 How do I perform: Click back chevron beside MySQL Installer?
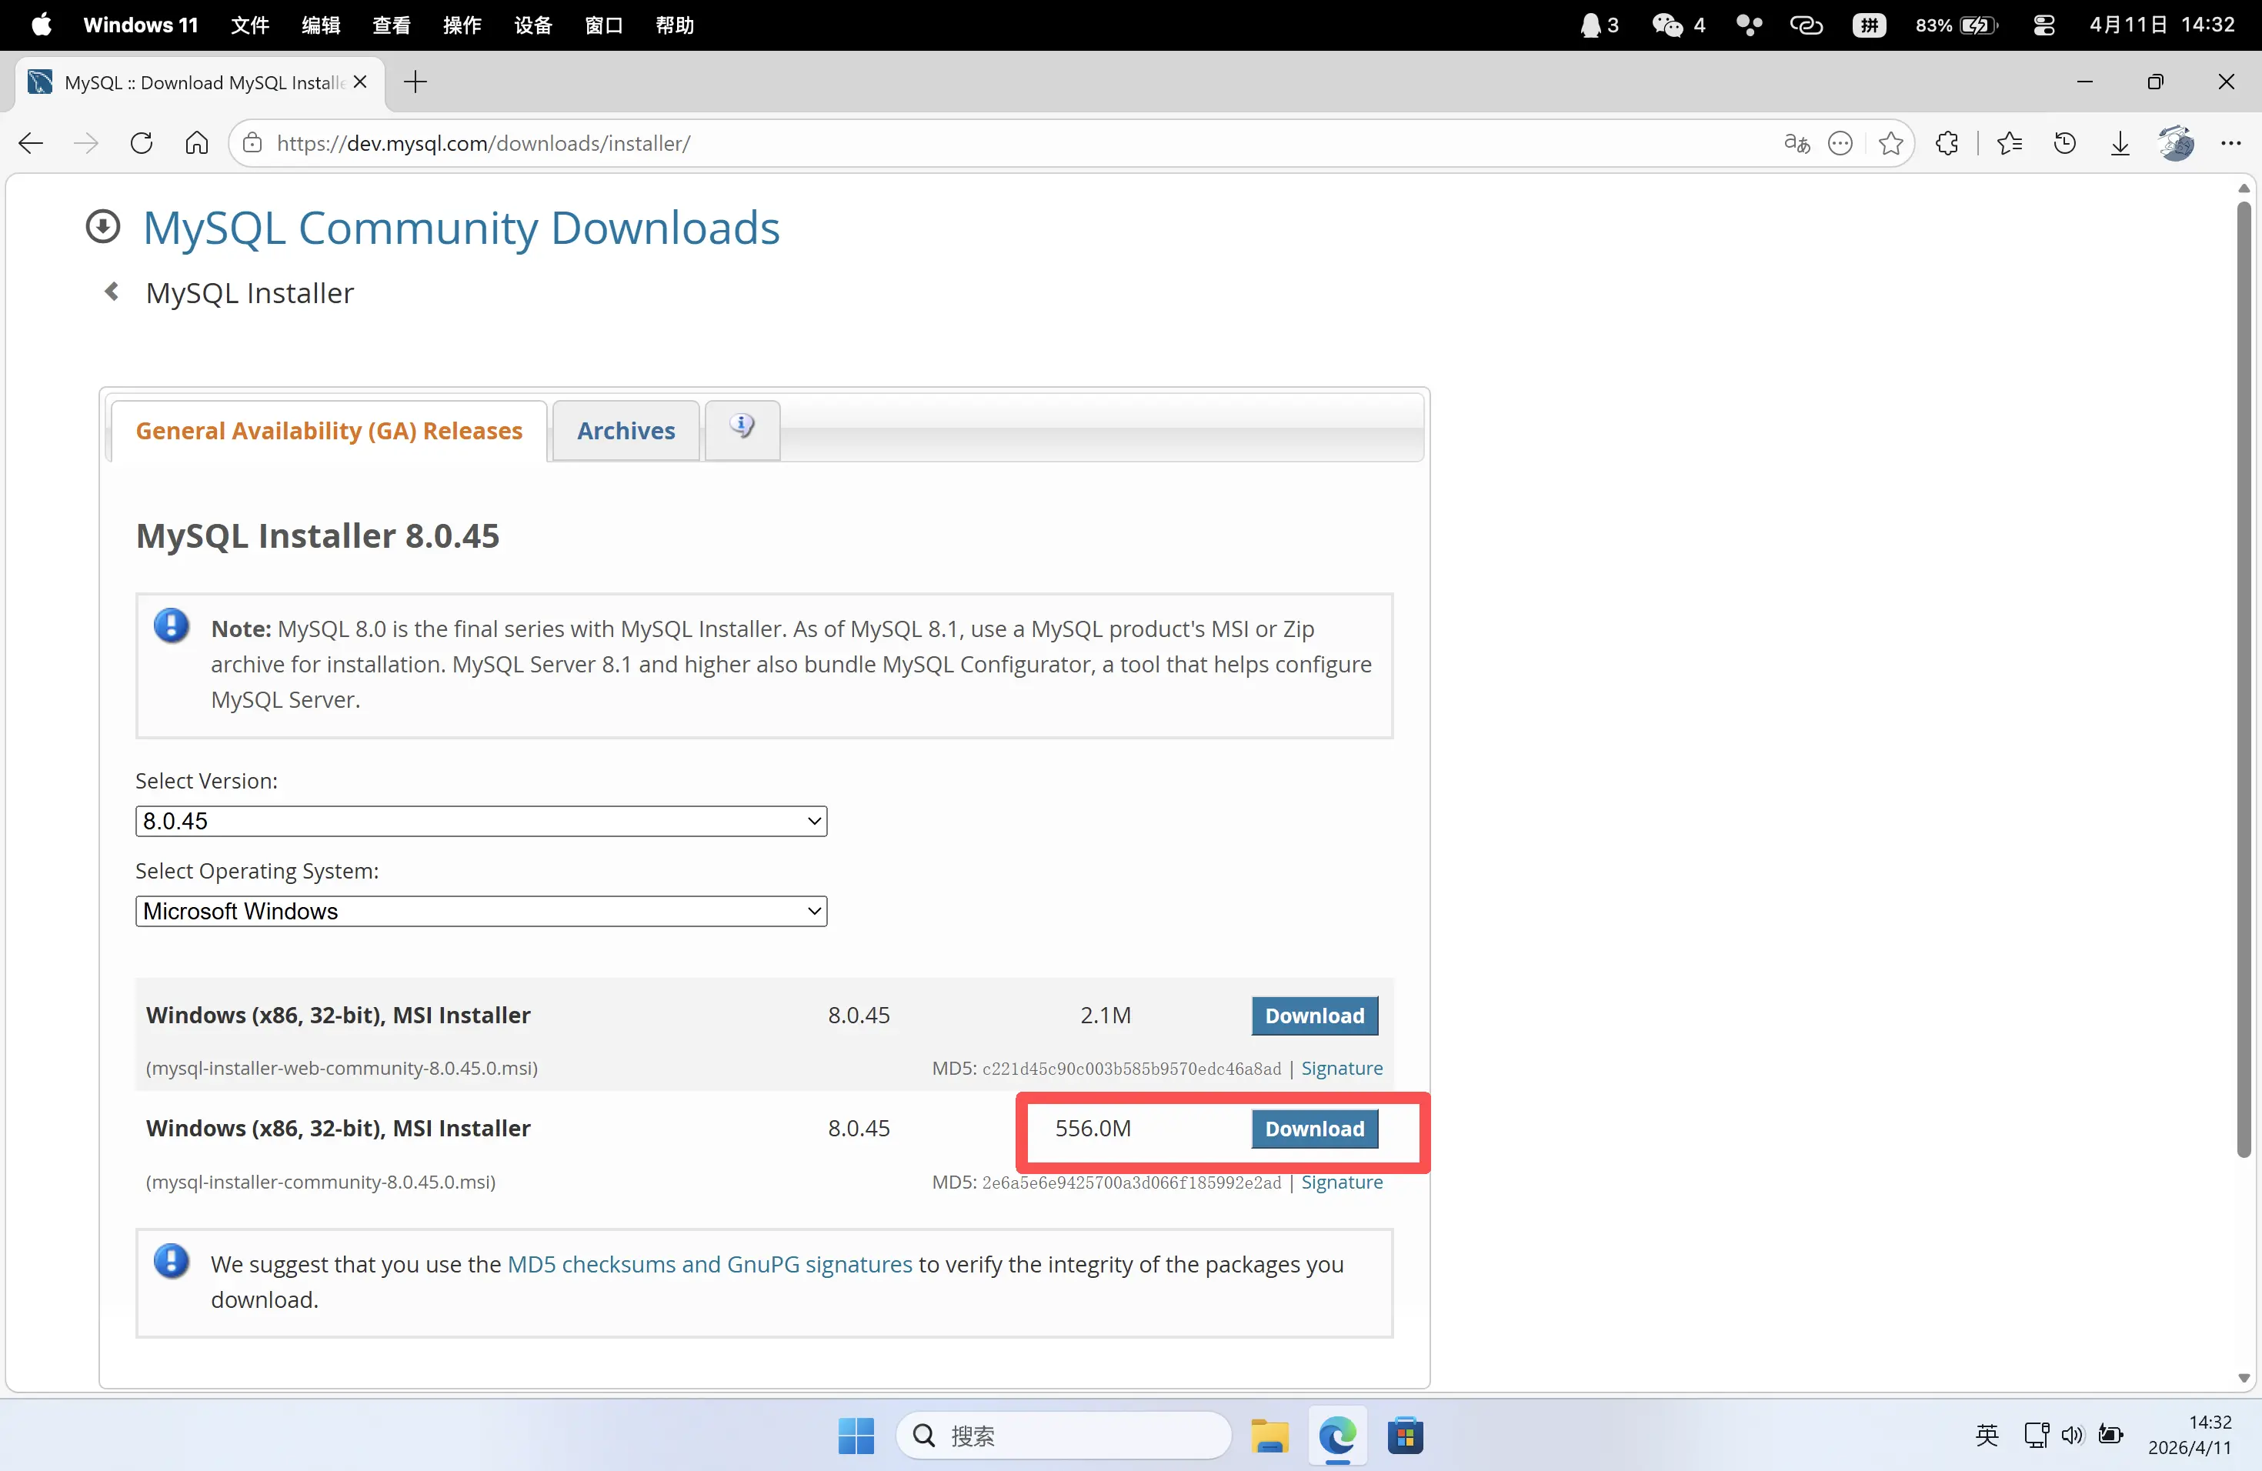[112, 292]
